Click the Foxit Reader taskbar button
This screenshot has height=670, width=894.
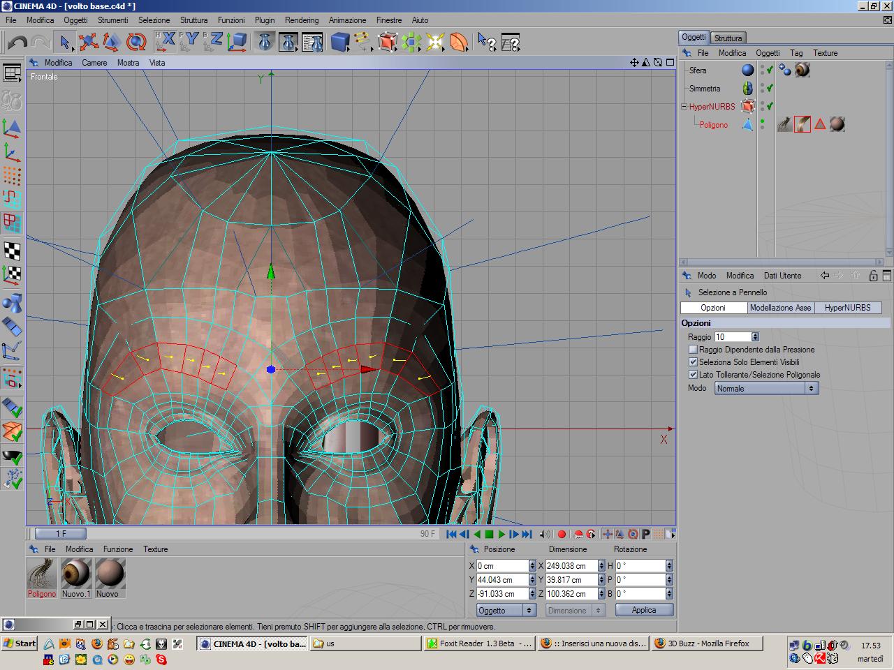pos(479,643)
